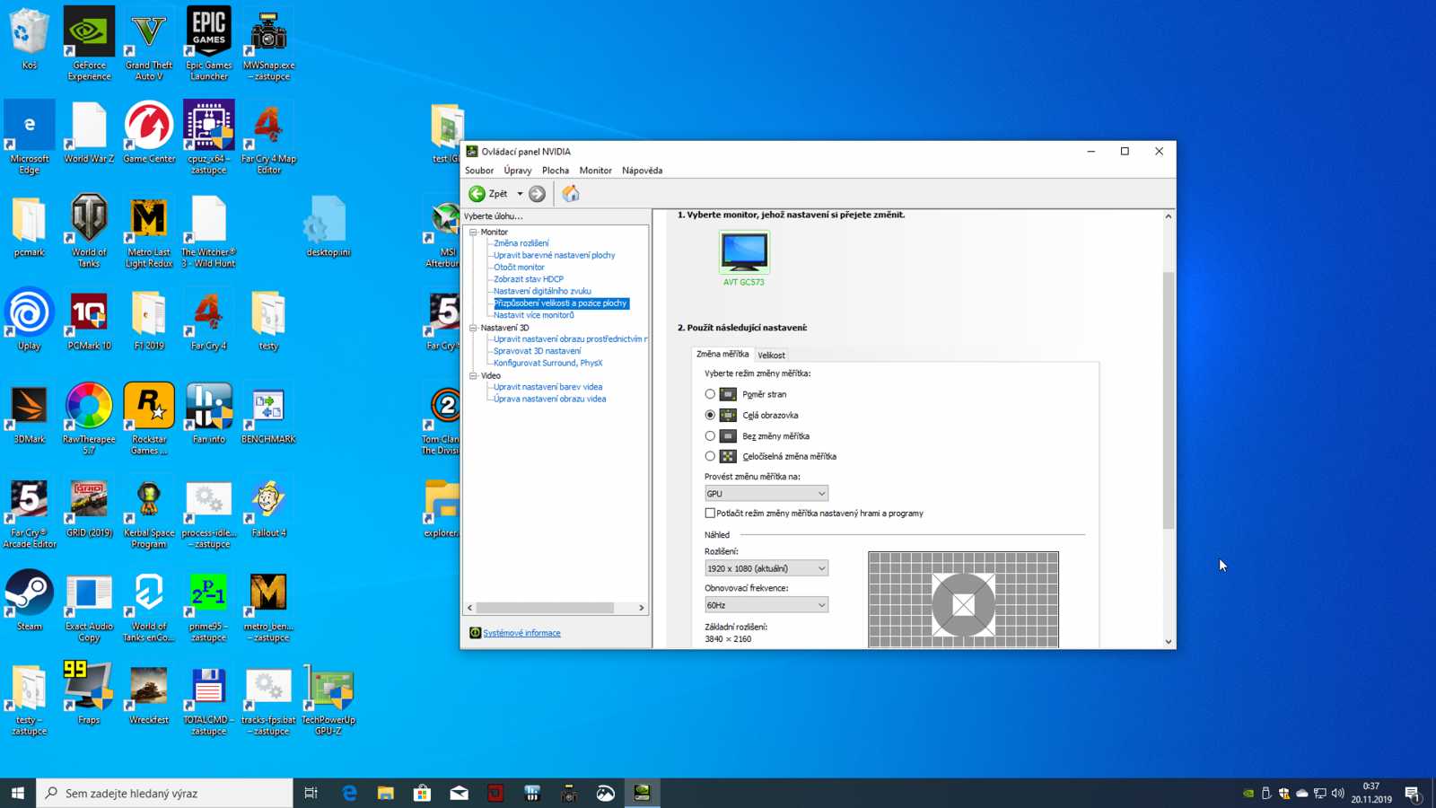The image size is (1436, 808).
Task: Click the taskbar search box
Action: coord(164,793)
